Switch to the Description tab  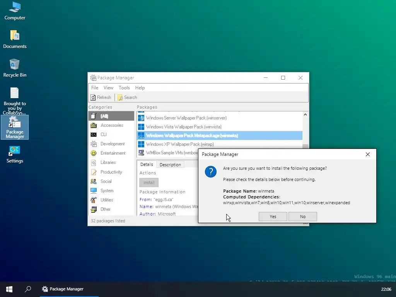tap(170, 165)
